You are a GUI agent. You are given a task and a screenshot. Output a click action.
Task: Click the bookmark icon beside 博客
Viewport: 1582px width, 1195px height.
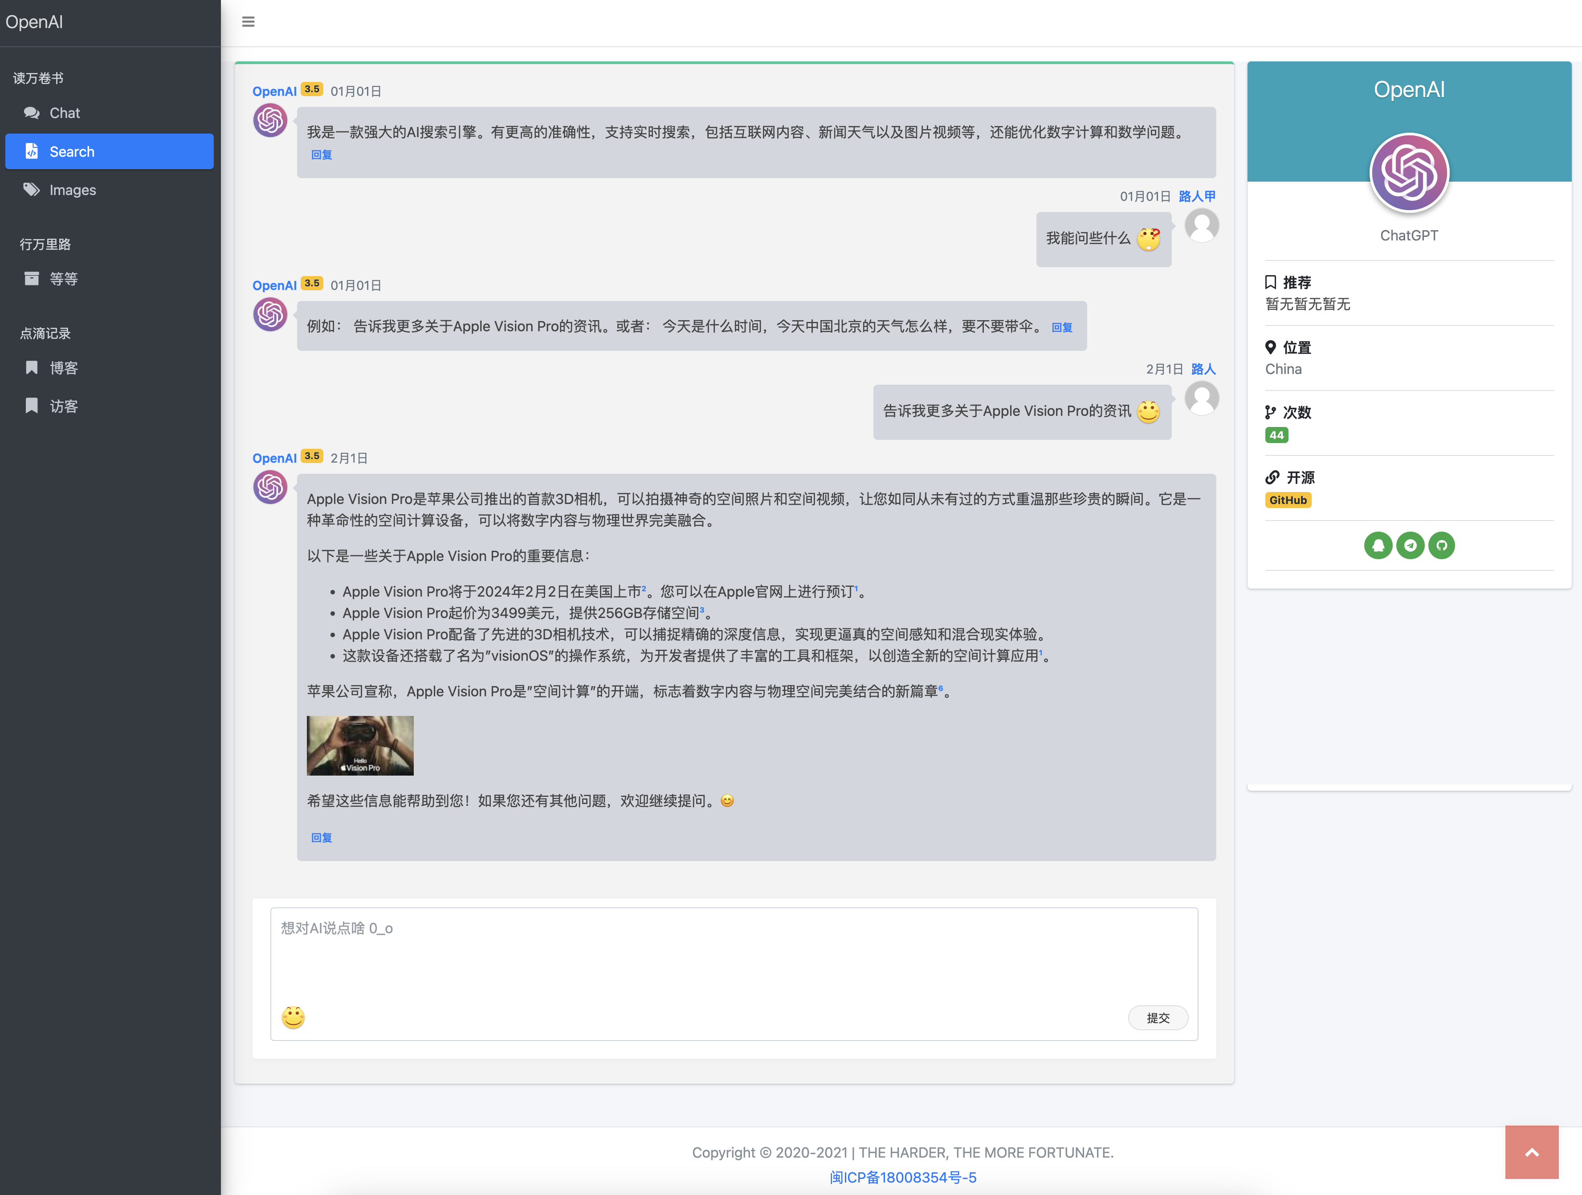(x=32, y=368)
